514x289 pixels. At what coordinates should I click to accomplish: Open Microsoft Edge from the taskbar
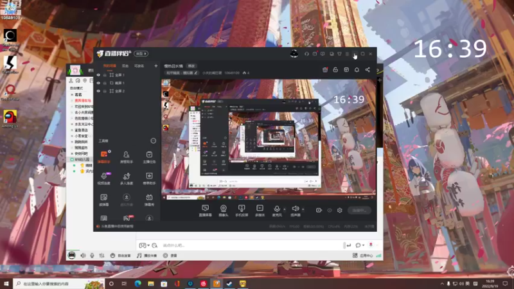(137, 283)
